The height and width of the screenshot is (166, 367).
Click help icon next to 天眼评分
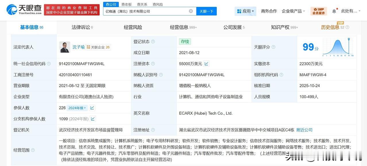(273, 47)
